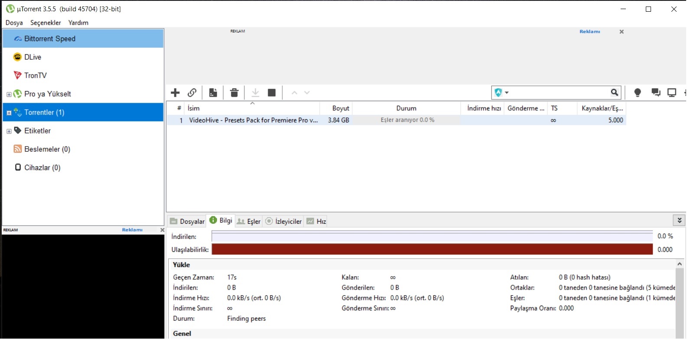Click the 'Eşler aranıyor 0.0 %' status bar

[x=407, y=120]
